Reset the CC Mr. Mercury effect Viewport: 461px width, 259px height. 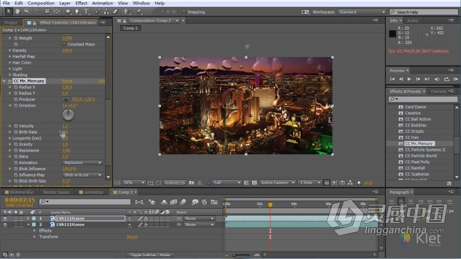67,81
